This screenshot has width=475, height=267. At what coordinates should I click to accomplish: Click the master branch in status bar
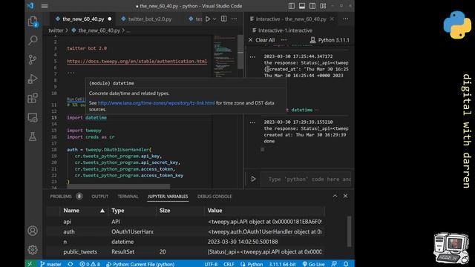click(50, 264)
